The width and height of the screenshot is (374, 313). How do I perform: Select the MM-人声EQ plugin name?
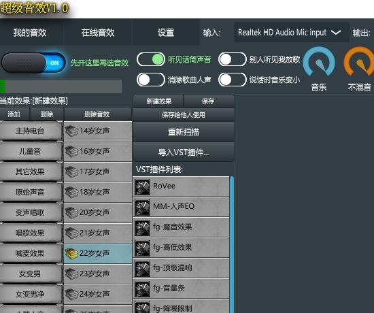pyautogui.click(x=173, y=206)
